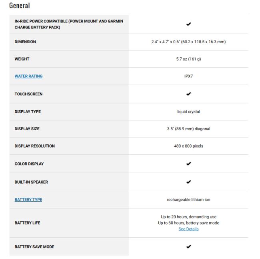
Task: Click the Battery Life row label
Action: [27, 223]
